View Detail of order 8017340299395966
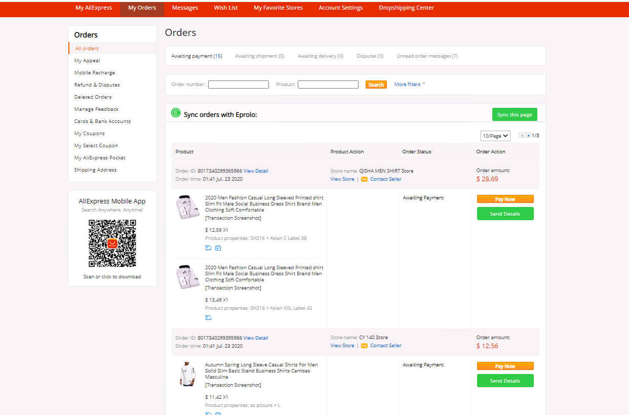Image resolution: width=629 pixels, height=415 pixels. [256, 338]
